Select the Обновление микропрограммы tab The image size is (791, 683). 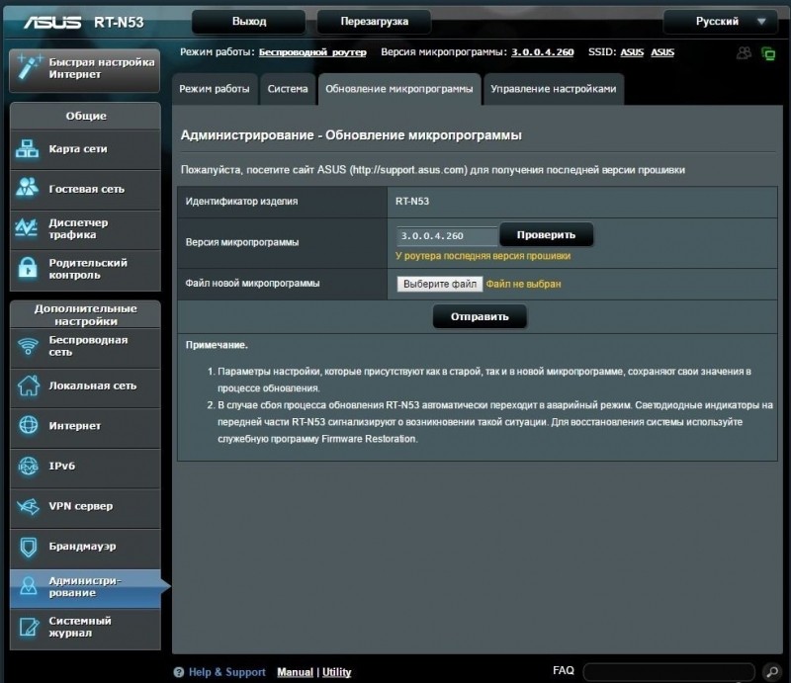tap(399, 89)
